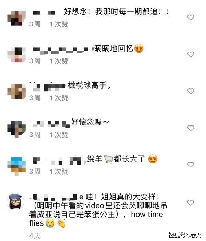206x241 pixels.
Task: Open avatar of '好懷念喔' commenter
Action: click(x=16, y=129)
